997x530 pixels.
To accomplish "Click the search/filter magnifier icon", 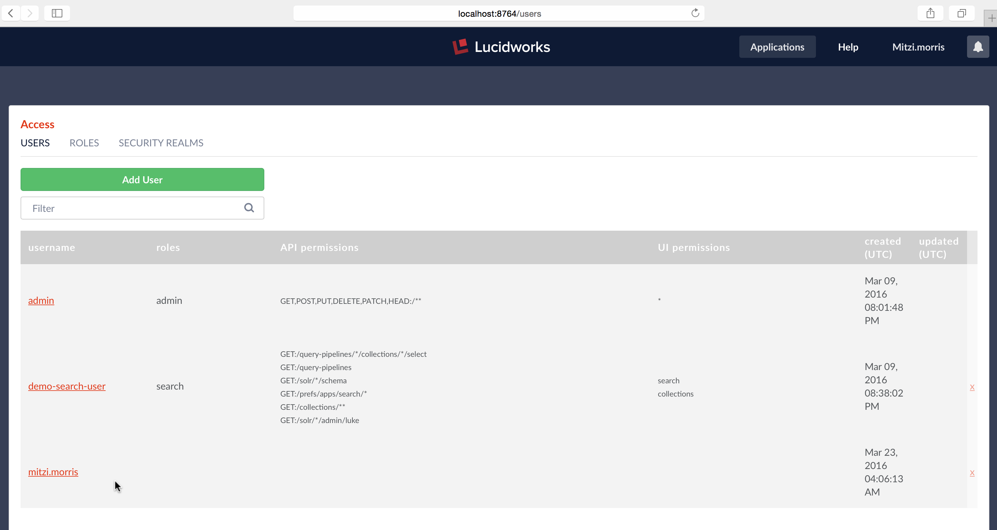I will click(249, 207).
